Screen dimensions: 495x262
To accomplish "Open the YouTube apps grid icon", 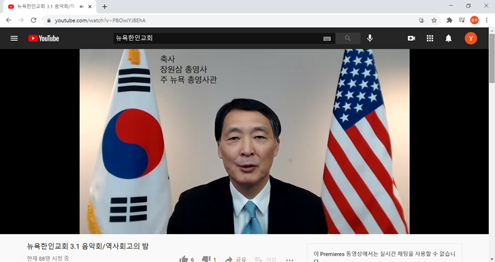I will click(430, 39).
